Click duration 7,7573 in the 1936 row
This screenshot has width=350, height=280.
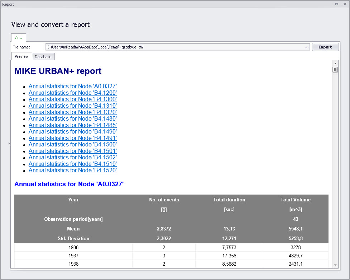pyautogui.click(x=229, y=247)
